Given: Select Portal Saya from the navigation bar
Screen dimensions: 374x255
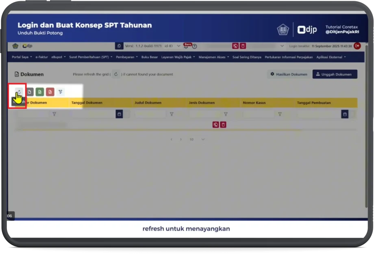Looking at the screenshot, I should (21, 57).
